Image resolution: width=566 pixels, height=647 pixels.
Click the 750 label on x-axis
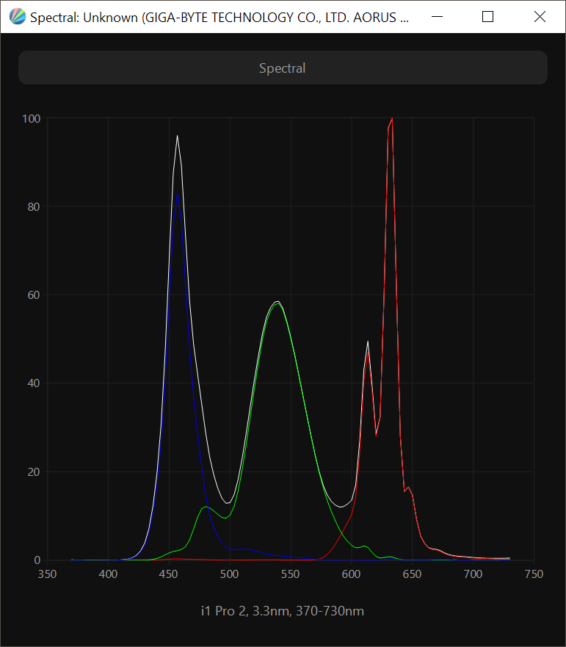pyautogui.click(x=534, y=574)
